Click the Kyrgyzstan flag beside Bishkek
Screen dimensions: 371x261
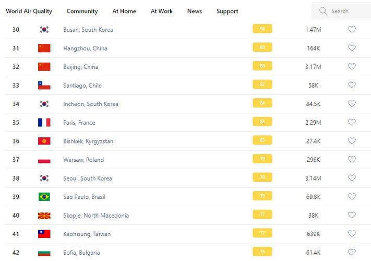click(44, 141)
